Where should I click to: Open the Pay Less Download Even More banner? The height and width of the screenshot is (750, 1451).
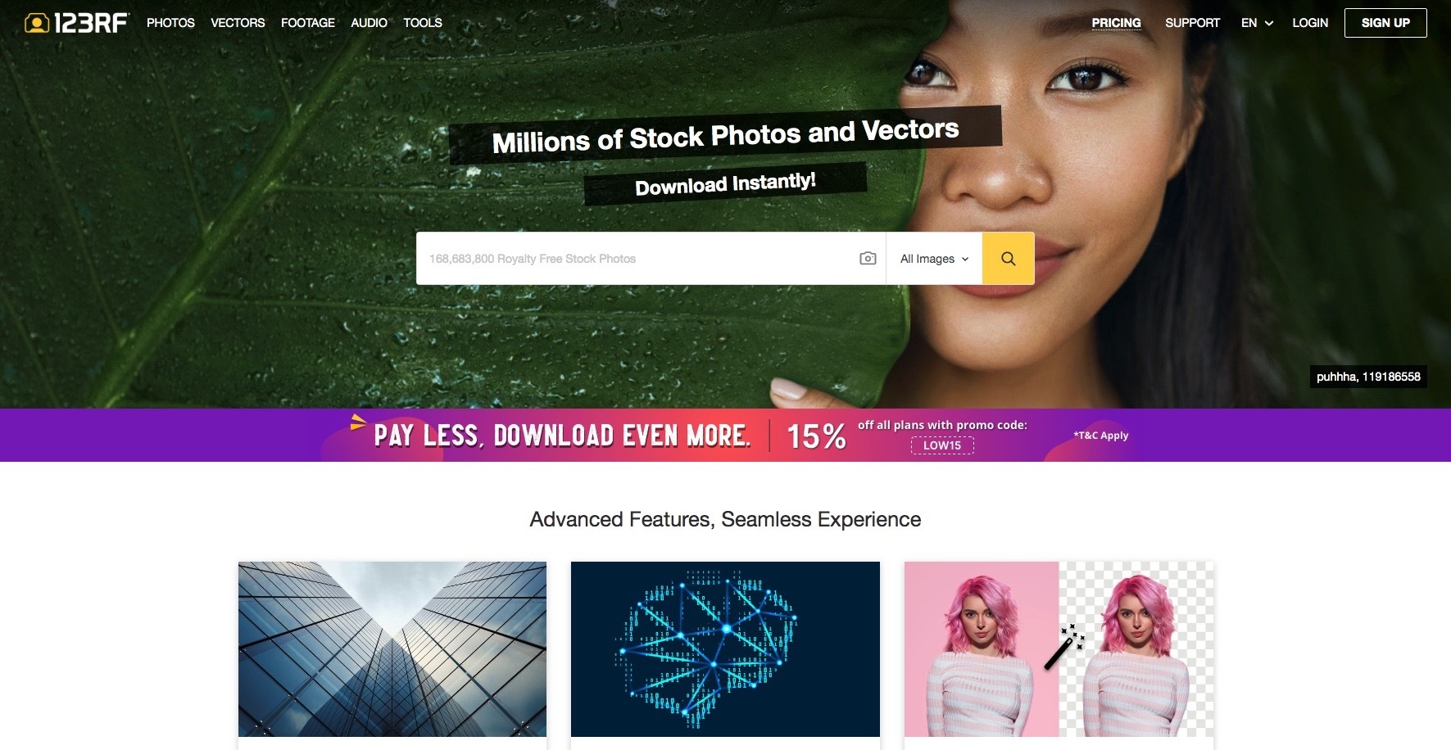tap(725, 435)
